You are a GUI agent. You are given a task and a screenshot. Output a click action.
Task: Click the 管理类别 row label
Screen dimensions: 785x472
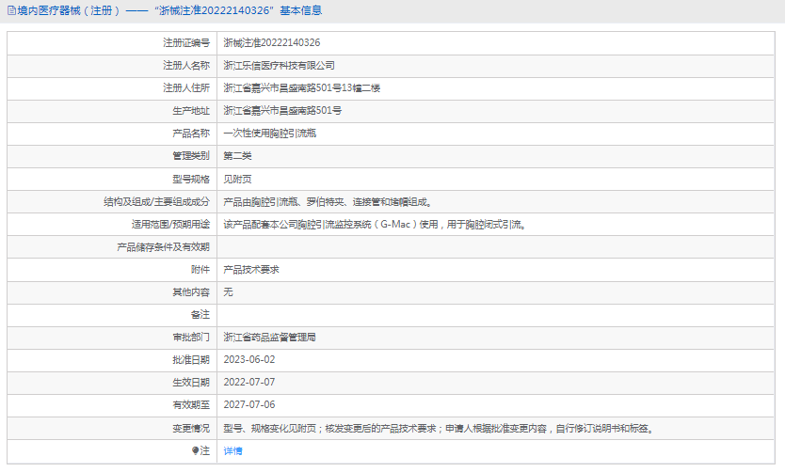(x=191, y=156)
